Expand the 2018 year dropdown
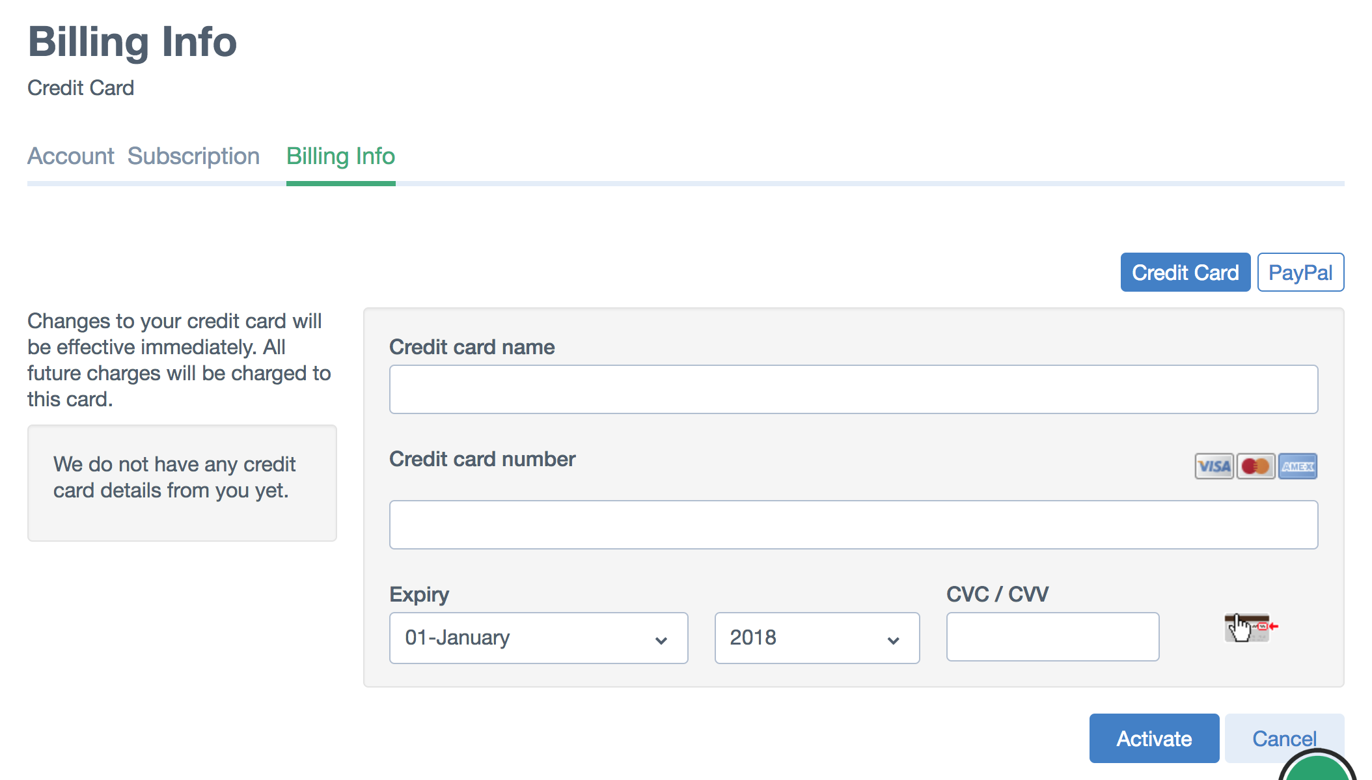Image resolution: width=1372 pixels, height=780 pixels. pyautogui.click(x=817, y=638)
